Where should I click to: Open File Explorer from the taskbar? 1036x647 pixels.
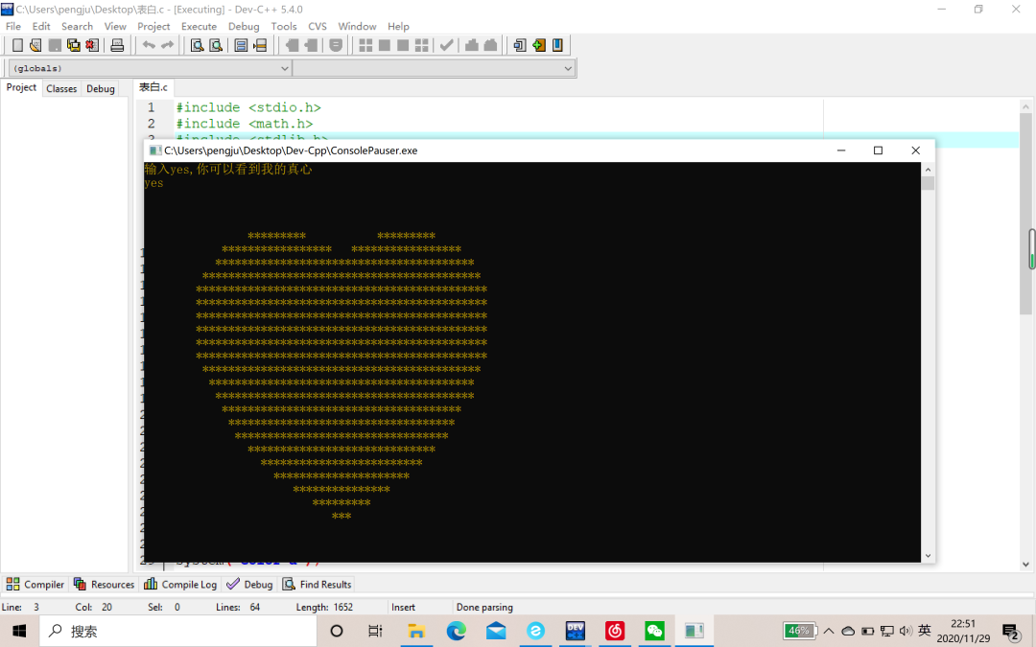pos(415,631)
